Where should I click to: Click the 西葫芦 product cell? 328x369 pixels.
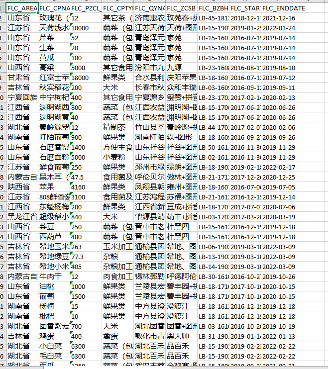(x=54, y=237)
